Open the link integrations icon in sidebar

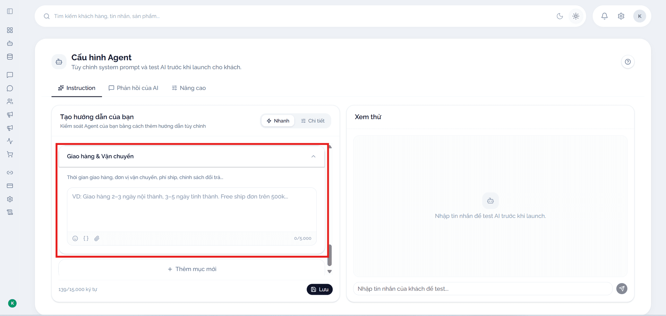[10, 172]
